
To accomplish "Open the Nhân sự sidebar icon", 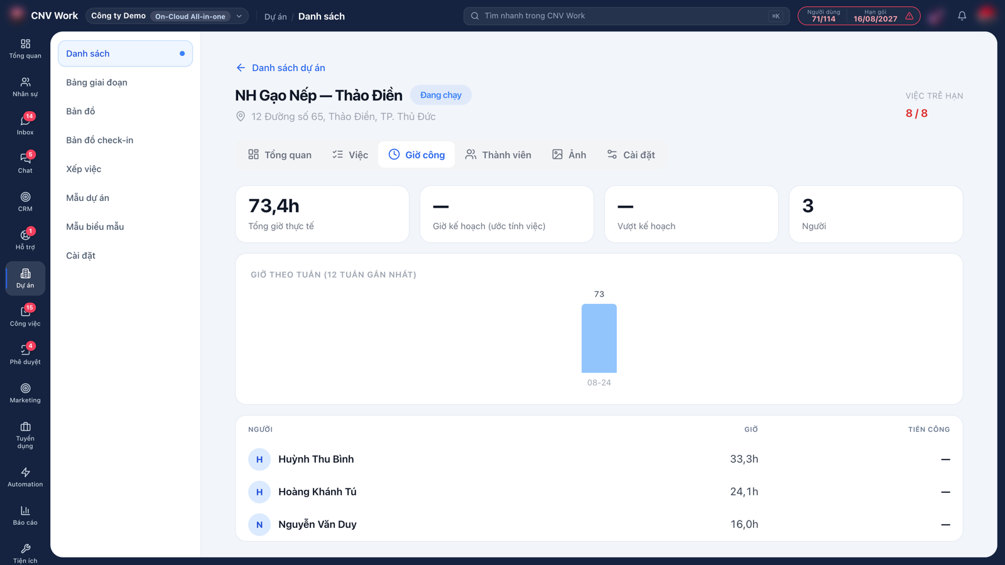I will click(x=25, y=86).
